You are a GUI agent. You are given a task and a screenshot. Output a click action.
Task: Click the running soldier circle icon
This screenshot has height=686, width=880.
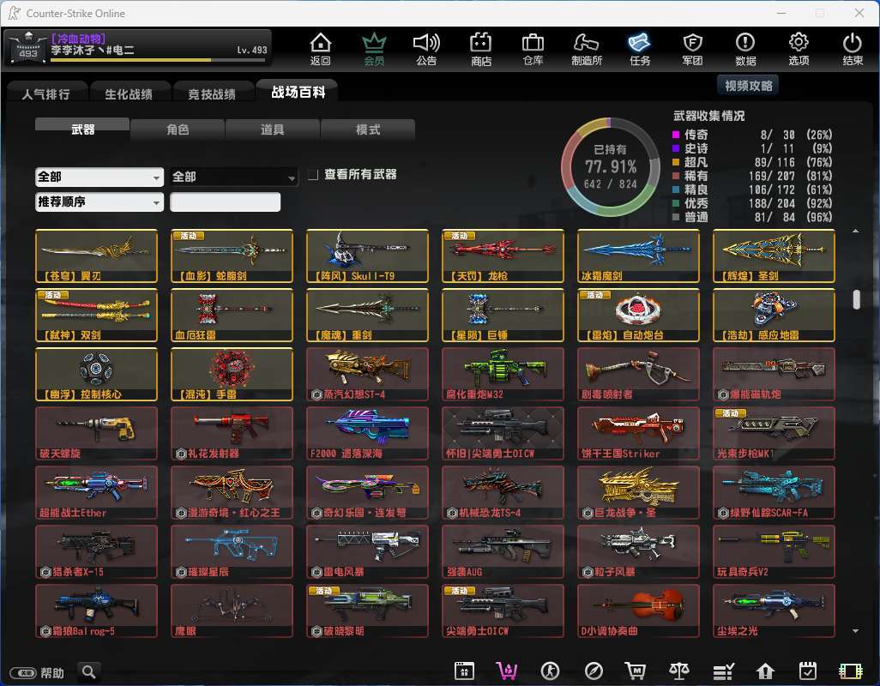tap(550, 671)
